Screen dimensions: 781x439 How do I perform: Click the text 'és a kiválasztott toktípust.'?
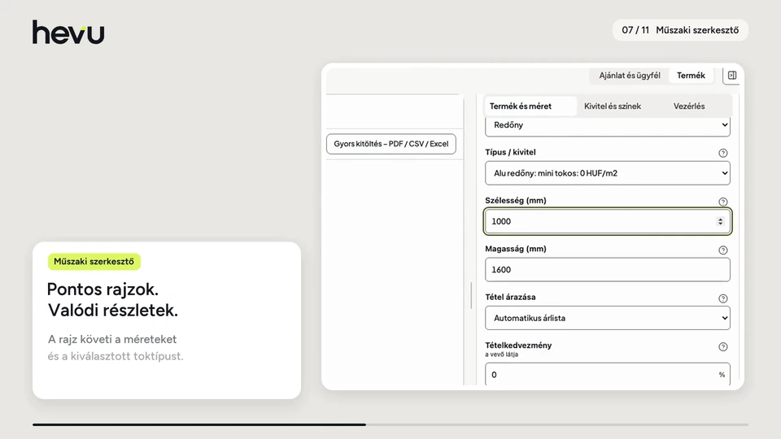point(116,356)
